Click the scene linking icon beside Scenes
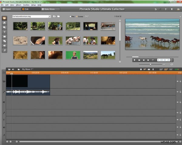The image size is (182, 145). [x=86, y=16]
